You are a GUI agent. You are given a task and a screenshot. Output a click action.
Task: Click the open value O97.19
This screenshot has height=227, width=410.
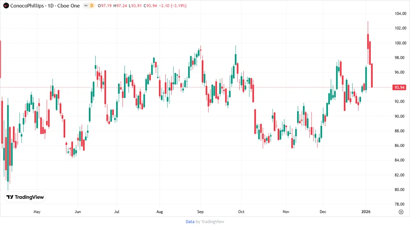[x=105, y=6]
